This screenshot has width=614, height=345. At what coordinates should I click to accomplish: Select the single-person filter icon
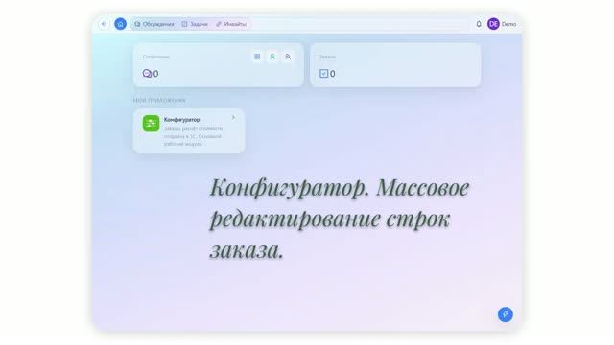point(272,57)
